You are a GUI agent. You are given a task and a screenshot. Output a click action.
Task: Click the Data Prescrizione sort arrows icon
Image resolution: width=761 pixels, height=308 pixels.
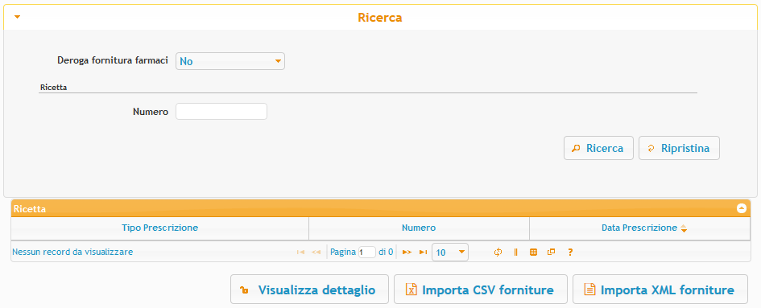(x=684, y=228)
